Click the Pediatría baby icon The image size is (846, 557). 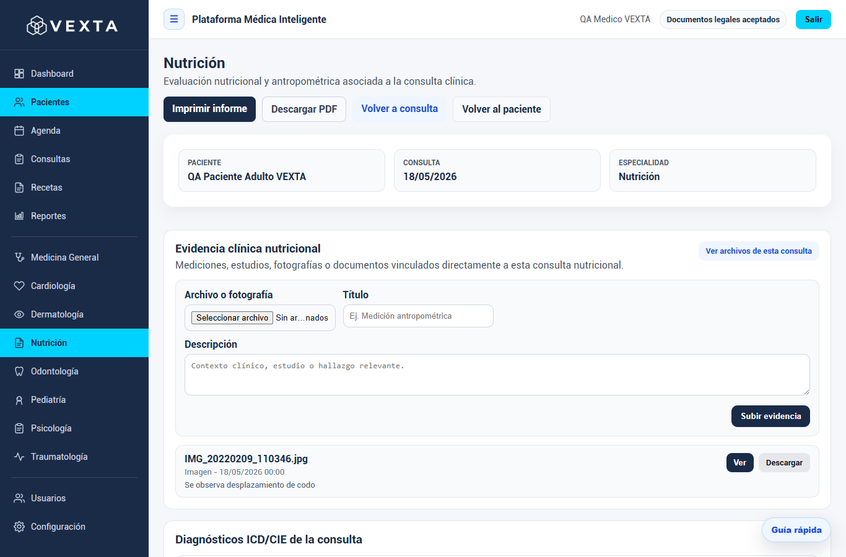19,400
